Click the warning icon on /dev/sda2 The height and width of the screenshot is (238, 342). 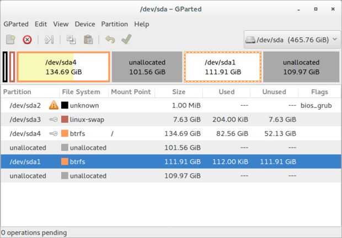tap(54, 105)
